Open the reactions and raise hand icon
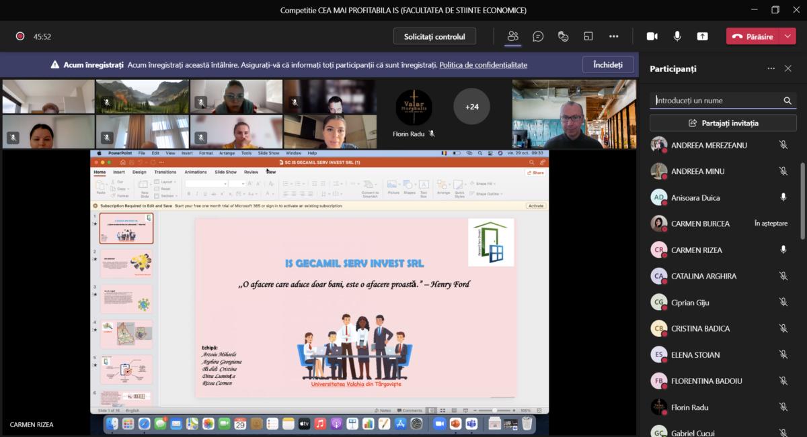 coord(564,36)
